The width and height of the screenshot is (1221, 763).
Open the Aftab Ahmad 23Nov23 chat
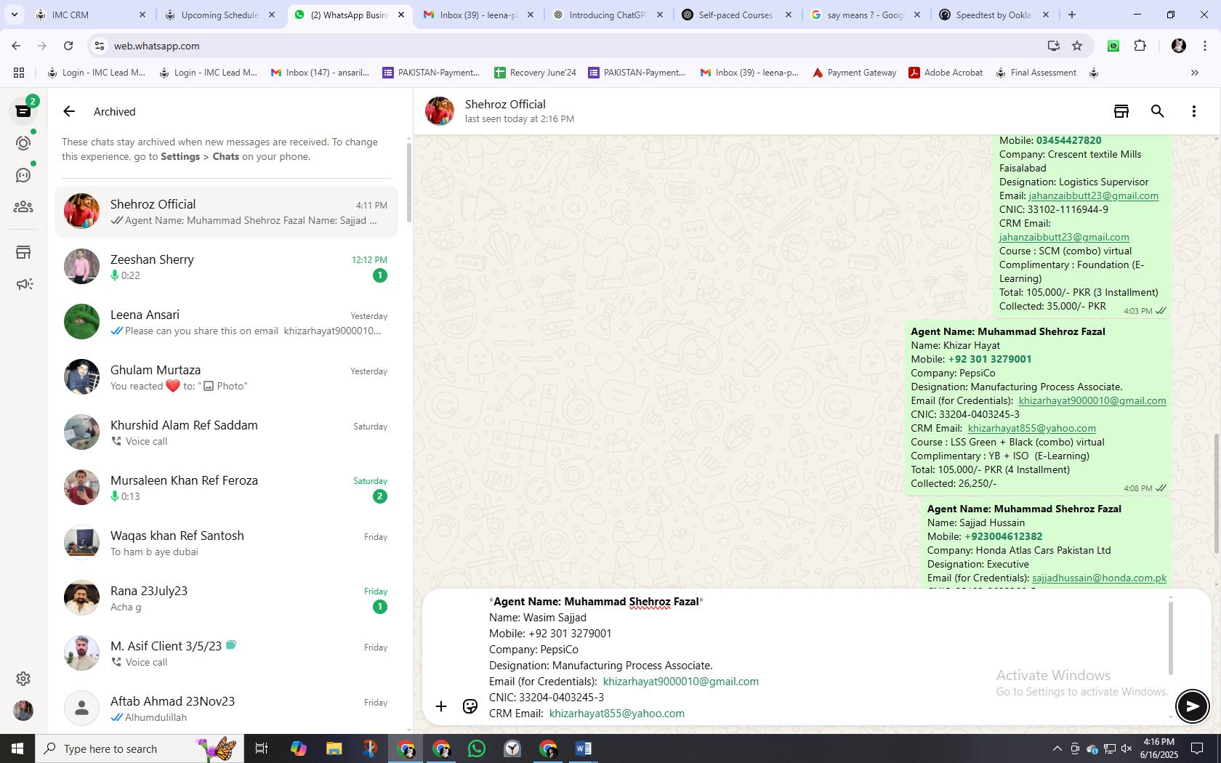[x=226, y=708]
